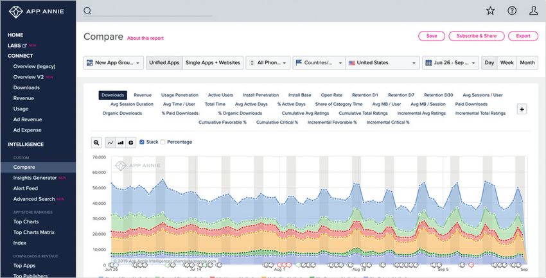Open Top Charts in sidebar
546x278 pixels.
pos(26,222)
